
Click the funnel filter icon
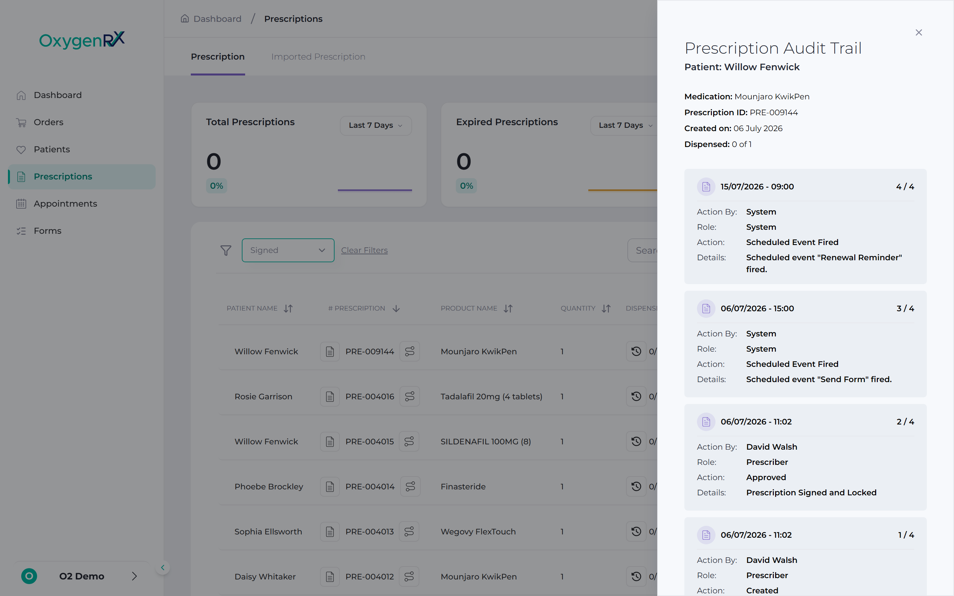(226, 250)
